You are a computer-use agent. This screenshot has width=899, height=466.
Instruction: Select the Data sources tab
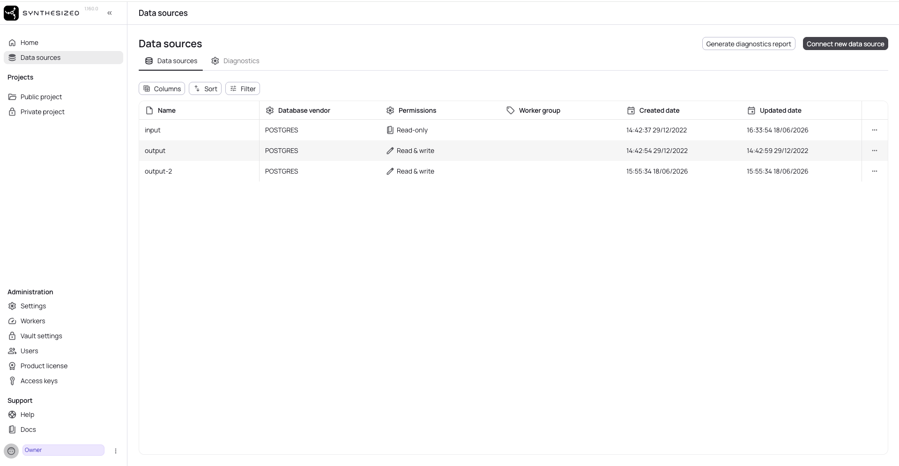[x=171, y=61]
